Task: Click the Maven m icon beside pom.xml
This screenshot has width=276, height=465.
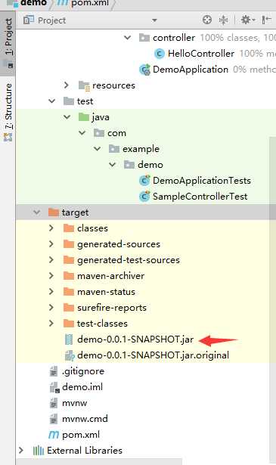Action: (x=54, y=435)
